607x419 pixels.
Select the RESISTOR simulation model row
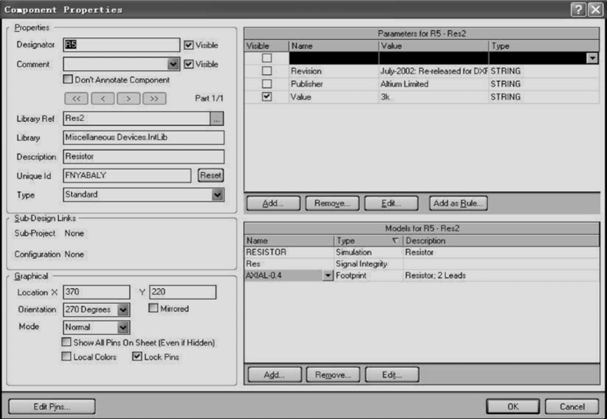click(x=266, y=252)
